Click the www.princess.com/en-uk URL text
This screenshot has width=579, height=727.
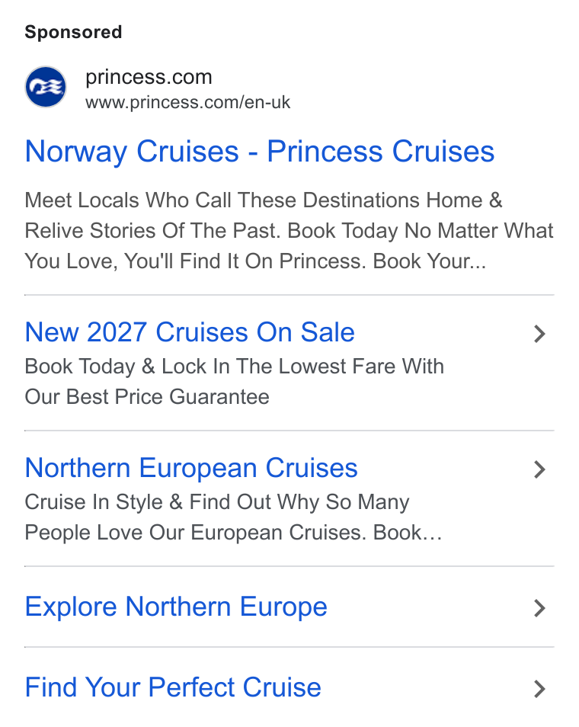pos(187,102)
